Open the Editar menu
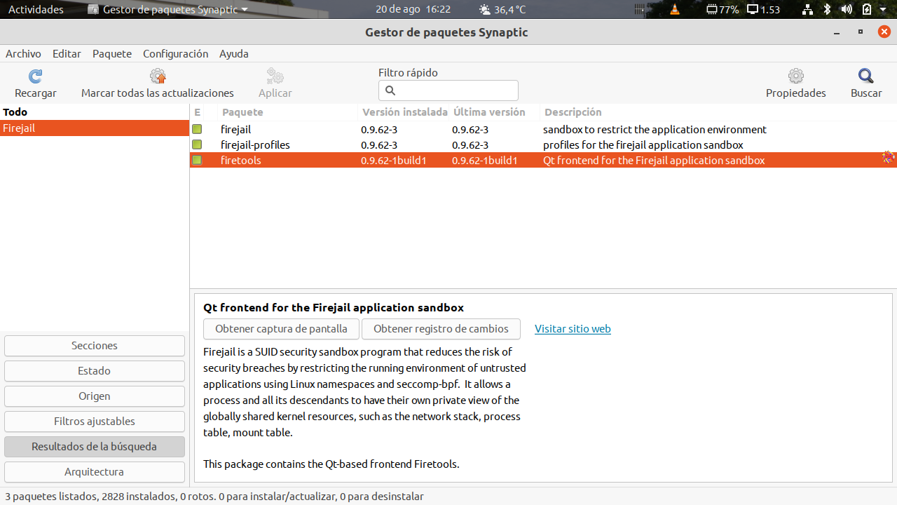This screenshot has width=897, height=505. [67, 54]
